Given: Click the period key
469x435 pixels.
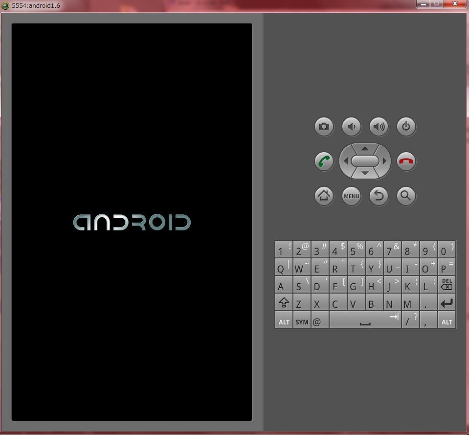Looking at the screenshot, I should click(x=428, y=302).
